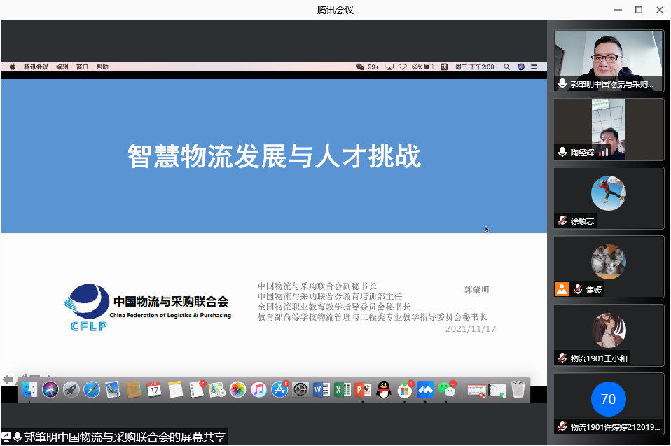Click the 帮助 menu item

tap(102, 67)
